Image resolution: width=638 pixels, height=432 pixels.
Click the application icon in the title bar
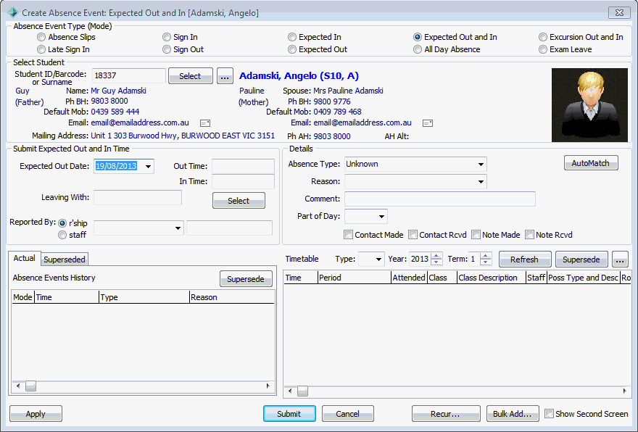[x=13, y=12]
